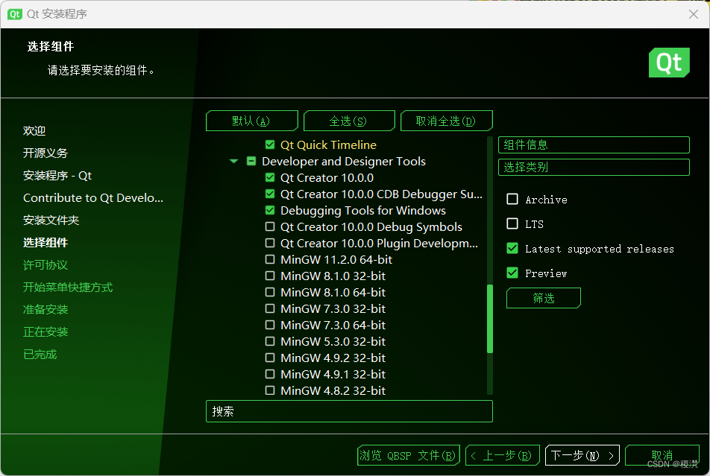710x476 pixels.
Task: Select Developer and Designer Tools row text
Action: tap(344, 161)
